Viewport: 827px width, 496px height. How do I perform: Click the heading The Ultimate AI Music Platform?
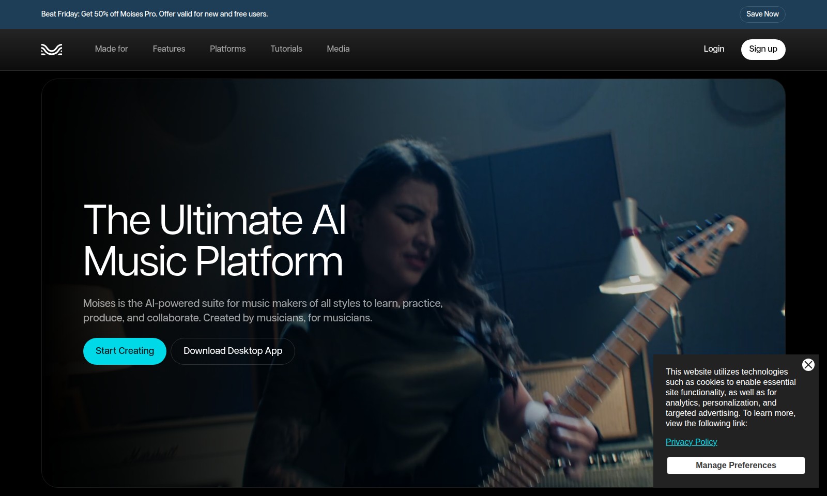coord(215,240)
